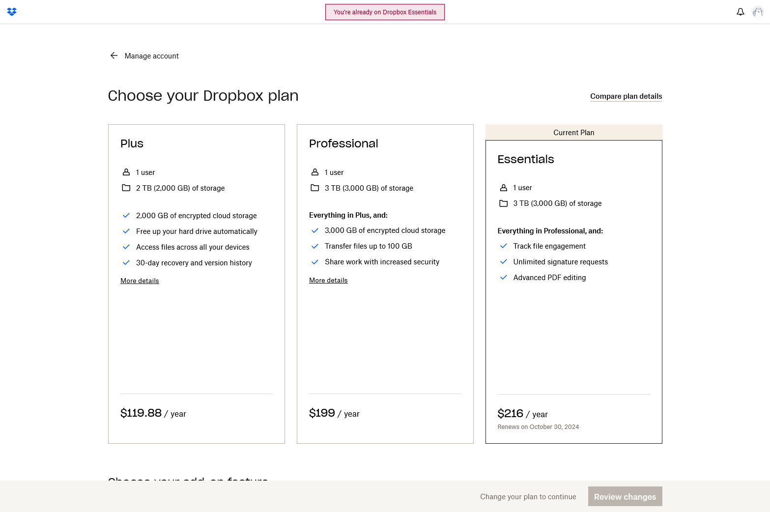This screenshot has height=512, width=770.
Task: Click the folder icon in the Essentials card
Action: coord(504,203)
